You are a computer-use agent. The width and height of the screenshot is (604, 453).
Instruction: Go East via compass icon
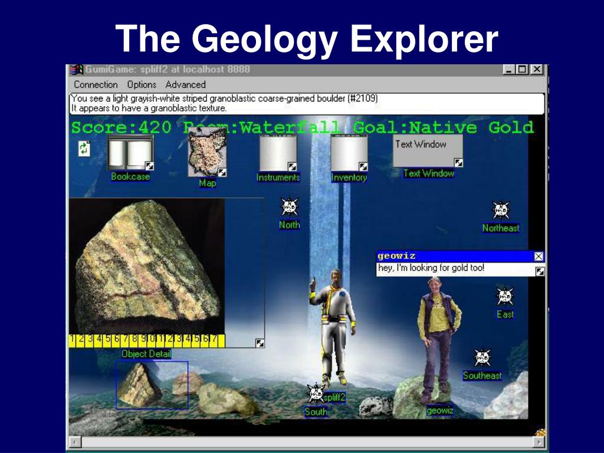pos(505,296)
